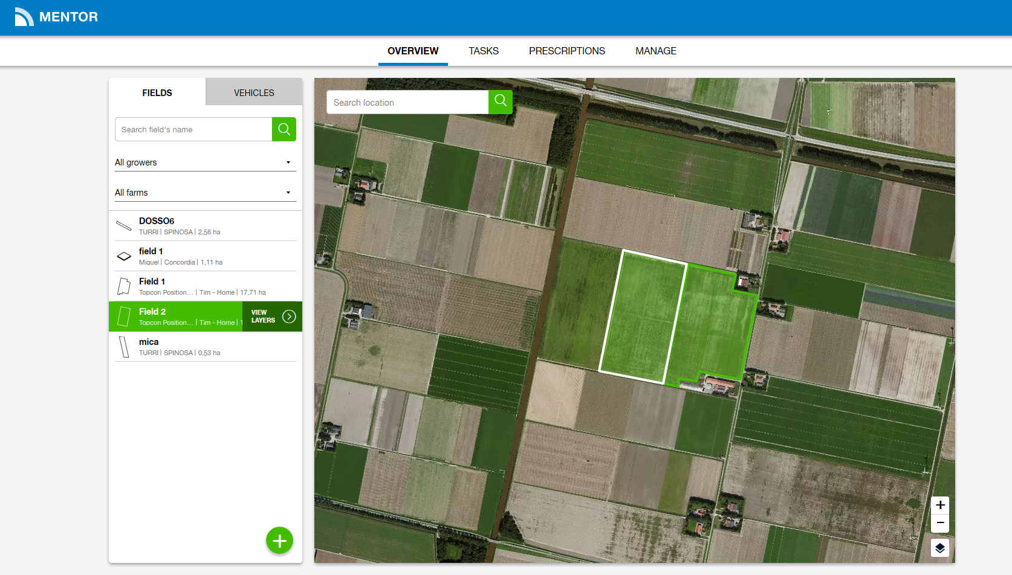The image size is (1012, 575).
Task: Select the Fields tab
Action: click(x=157, y=92)
